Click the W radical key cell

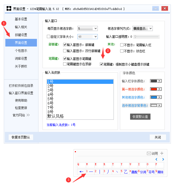coord(90,165)
